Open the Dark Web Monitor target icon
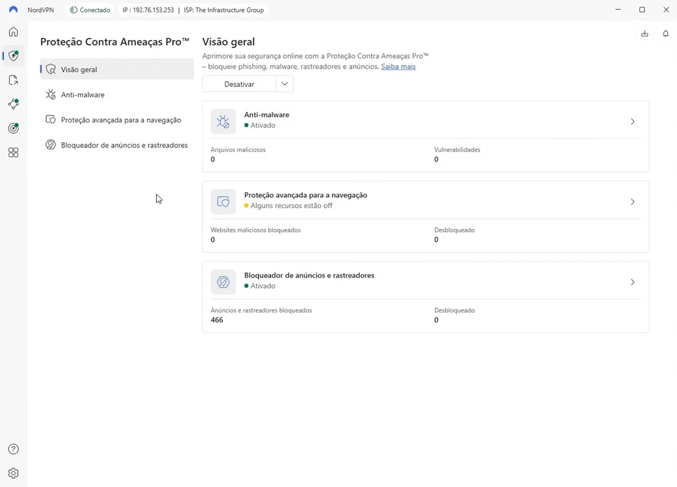Image resolution: width=677 pixels, height=487 pixels. coord(13,128)
